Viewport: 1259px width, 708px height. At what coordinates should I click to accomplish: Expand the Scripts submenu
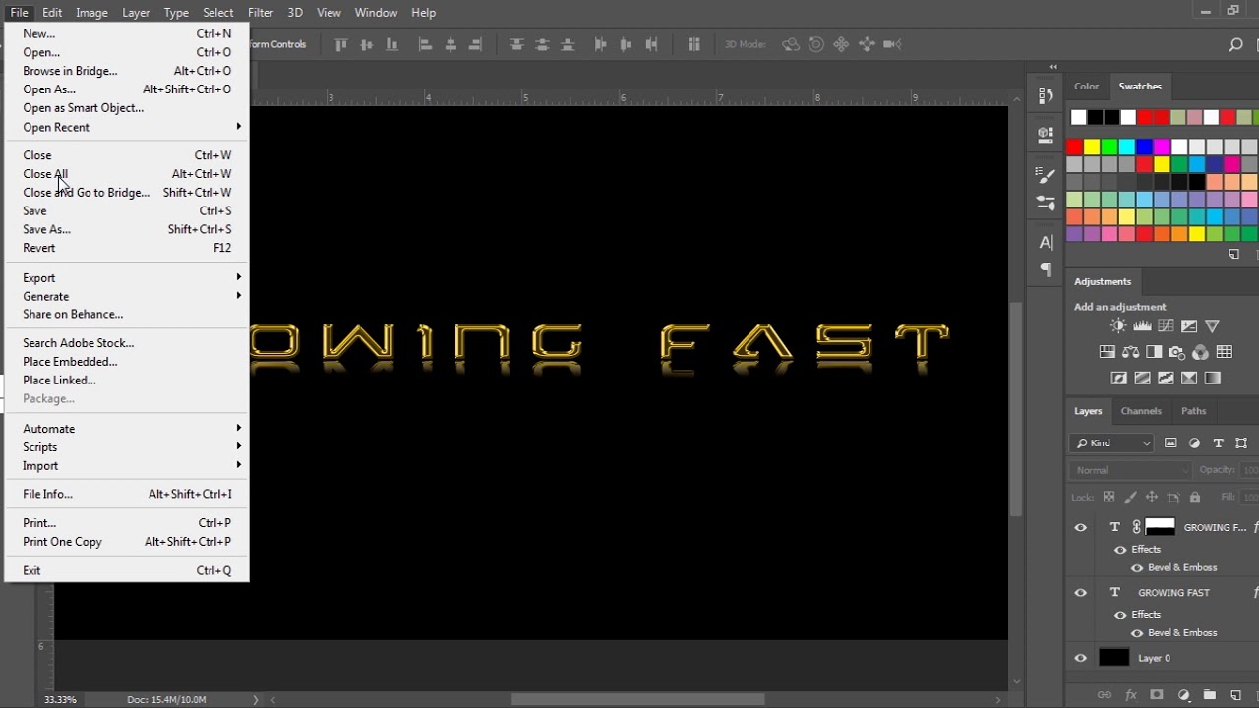(127, 447)
